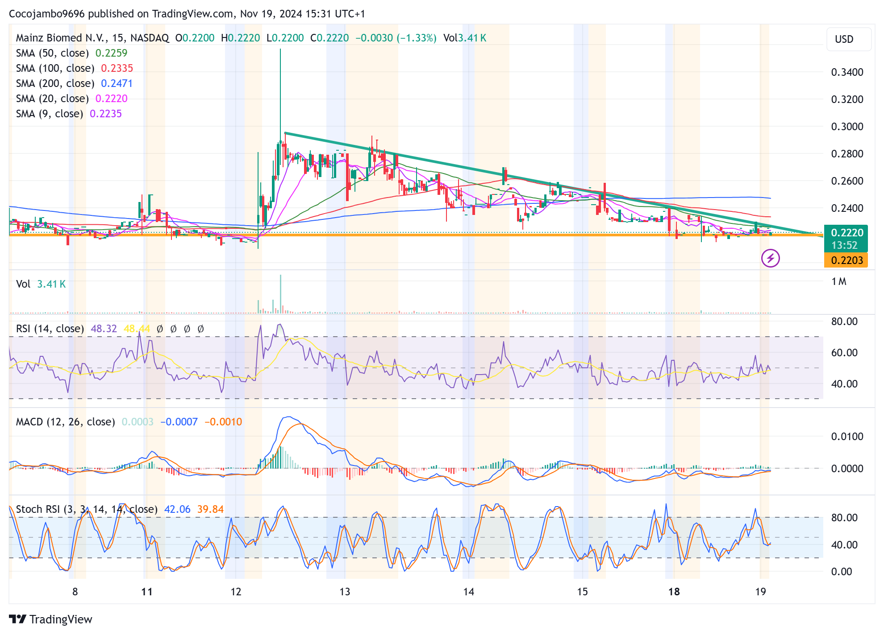Viewport: 884px width, 635px height.
Task: Click the change value −0.0030 (−1.33%)
Action: (396, 38)
